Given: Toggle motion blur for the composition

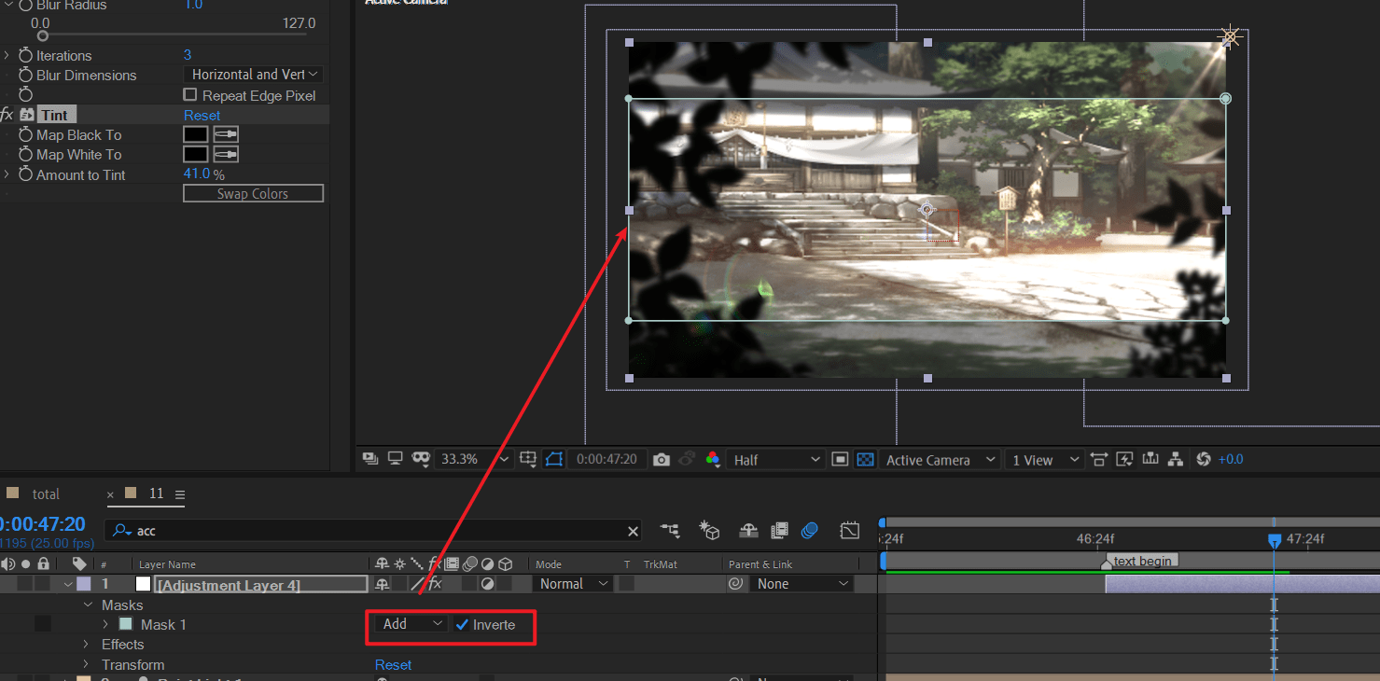Looking at the screenshot, I should point(809,531).
